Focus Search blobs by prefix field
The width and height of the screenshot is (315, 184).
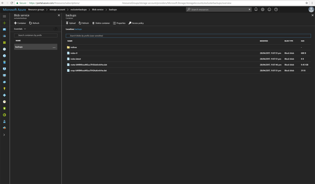coord(188,36)
